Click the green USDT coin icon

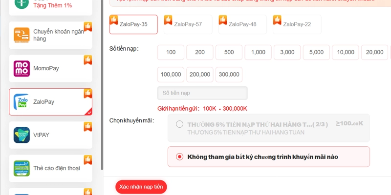(x=22, y=3)
